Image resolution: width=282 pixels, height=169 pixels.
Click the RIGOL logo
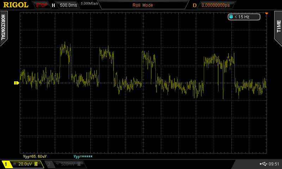point(16,5)
